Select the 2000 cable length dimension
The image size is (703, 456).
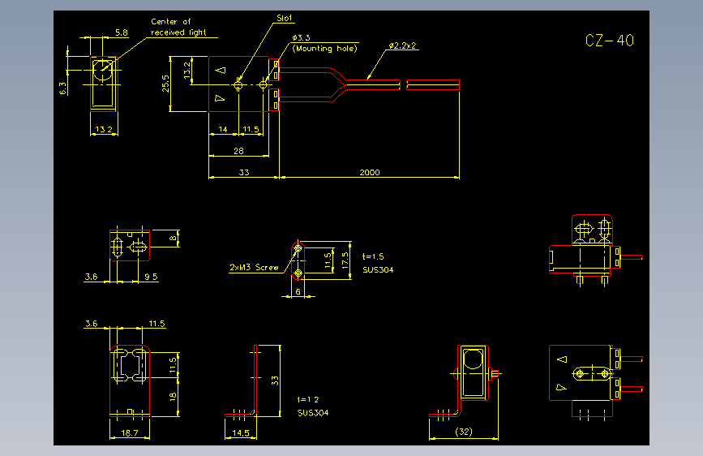pyautogui.click(x=370, y=172)
